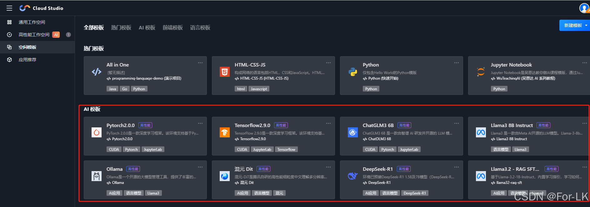This screenshot has width=590, height=207.
Task: Click the 语言模型 tag on Llama3 8B Instruct
Action: (x=501, y=150)
